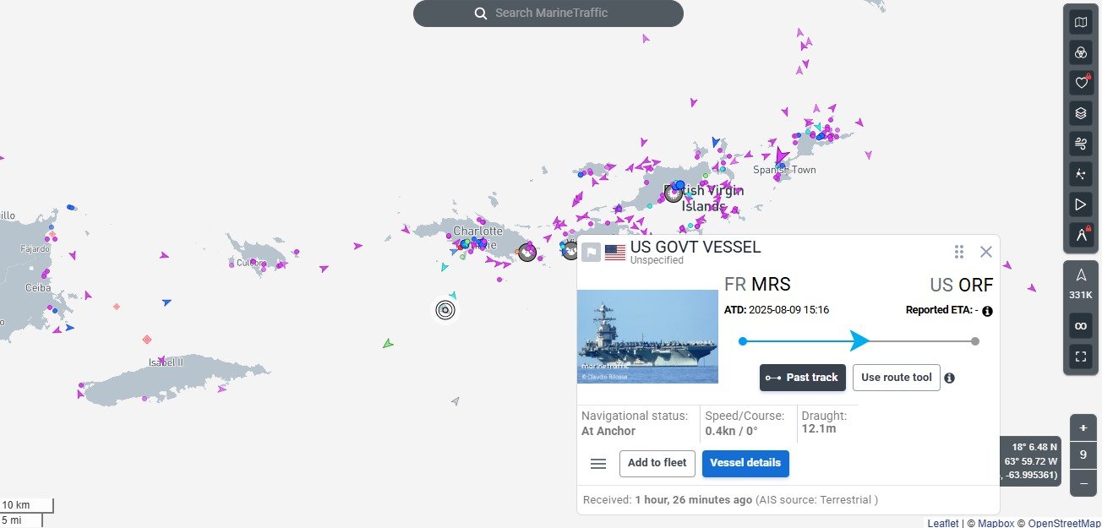Screen dimensions: 1102x528
Task: Start playback with the play triangle icon
Action: tap(1080, 204)
